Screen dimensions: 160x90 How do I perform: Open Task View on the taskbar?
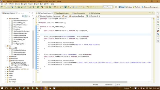pyautogui.click(x=6, y=88)
